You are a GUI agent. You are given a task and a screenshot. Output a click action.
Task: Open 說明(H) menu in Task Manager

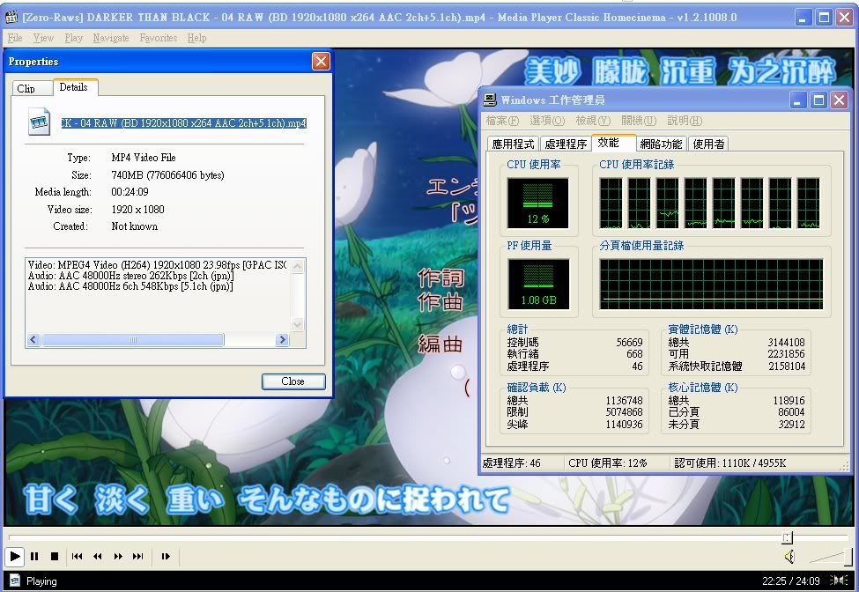(x=685, y=121)
